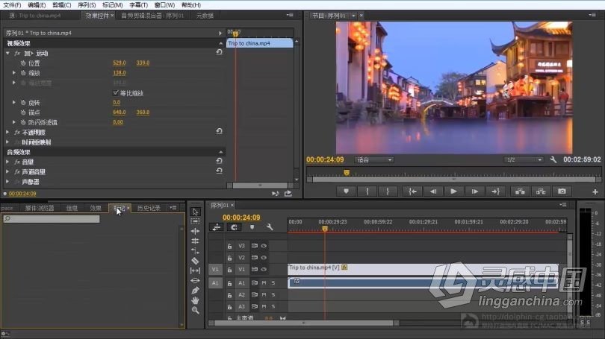Open the 序列(S) menu

pos(87,5)
